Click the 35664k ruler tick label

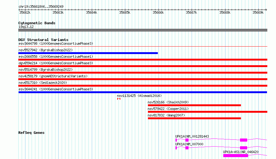click(x=91, y=12)
